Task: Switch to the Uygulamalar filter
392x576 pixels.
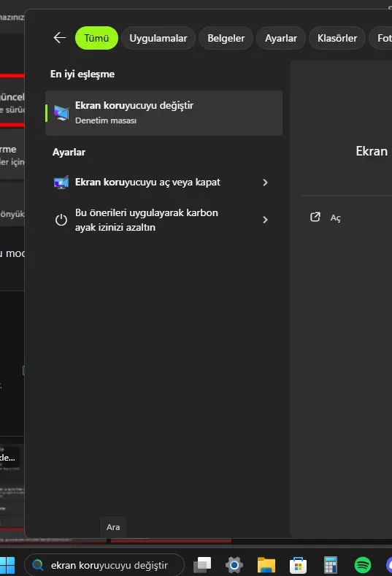Action: (158, 38)
